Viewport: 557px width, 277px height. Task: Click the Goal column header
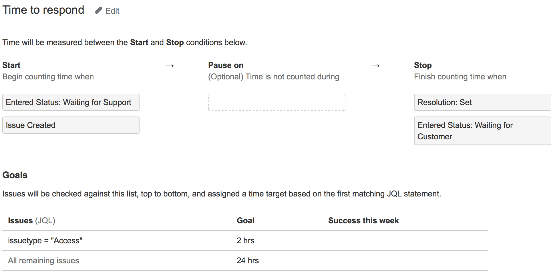pyautogui.click(x=245, y=220)
